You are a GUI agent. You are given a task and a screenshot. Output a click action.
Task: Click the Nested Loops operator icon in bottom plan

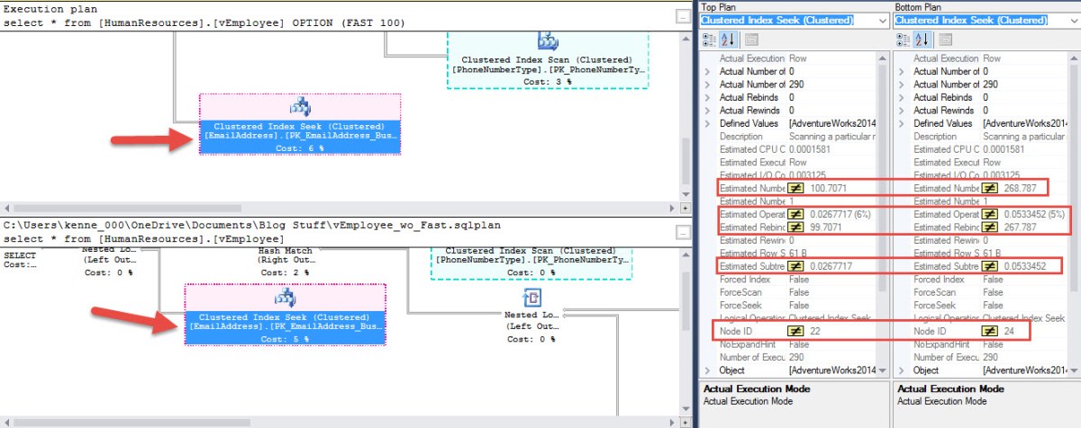point(531,299)
